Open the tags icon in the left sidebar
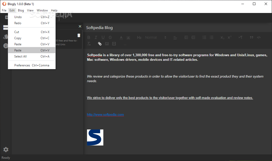This screenshot has width=272, height=161. [6, 37]
